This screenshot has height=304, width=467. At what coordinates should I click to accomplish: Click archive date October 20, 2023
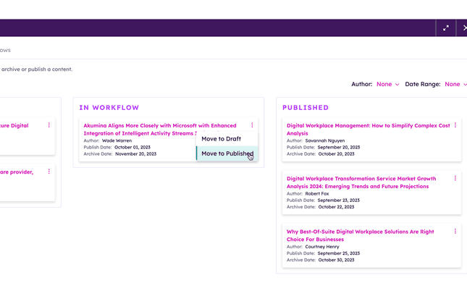[336, 154]
